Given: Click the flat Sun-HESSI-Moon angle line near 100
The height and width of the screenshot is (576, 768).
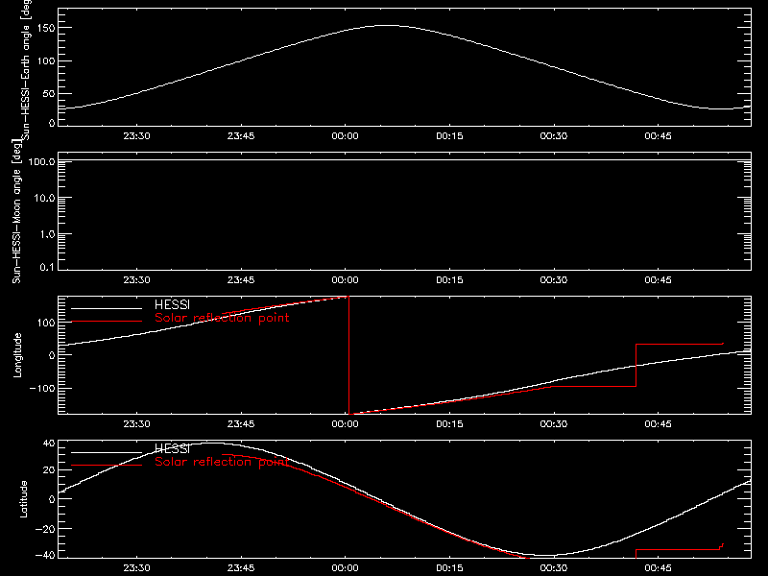Looking at the screenshot, I should point(404,160).
